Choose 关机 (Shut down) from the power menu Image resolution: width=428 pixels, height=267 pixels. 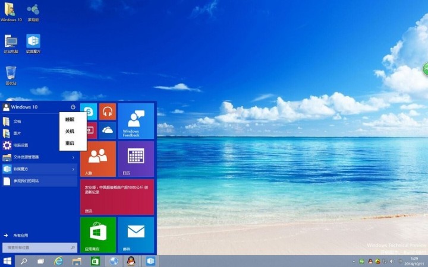point(70,131)
